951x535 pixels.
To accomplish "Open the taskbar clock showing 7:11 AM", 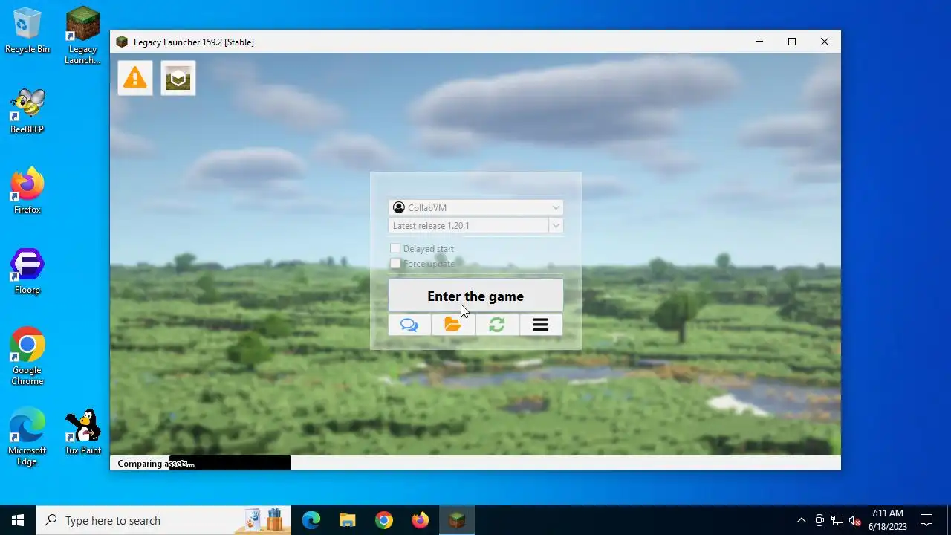I will coord(888,520).
